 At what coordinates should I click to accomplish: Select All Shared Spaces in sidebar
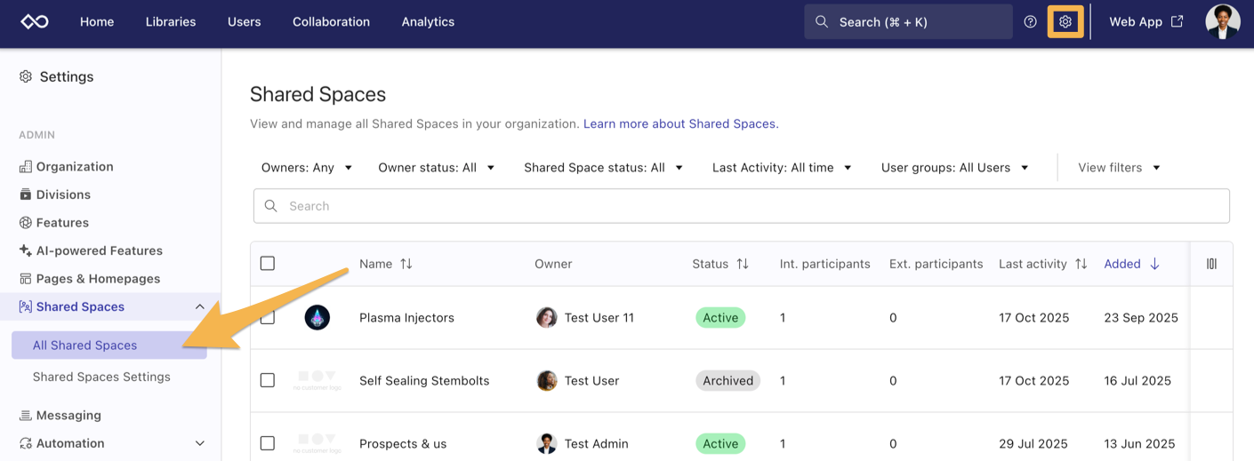109,345
